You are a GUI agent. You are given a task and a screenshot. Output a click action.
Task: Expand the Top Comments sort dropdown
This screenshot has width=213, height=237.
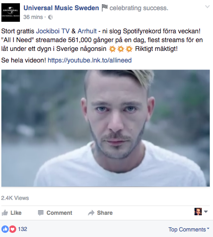pos(189,230)
